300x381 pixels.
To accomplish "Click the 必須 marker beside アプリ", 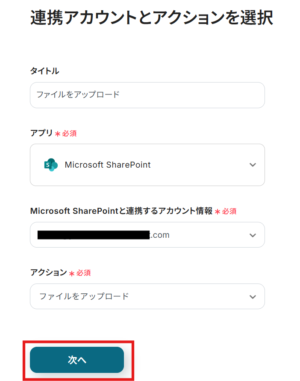I will click(70, 134).
